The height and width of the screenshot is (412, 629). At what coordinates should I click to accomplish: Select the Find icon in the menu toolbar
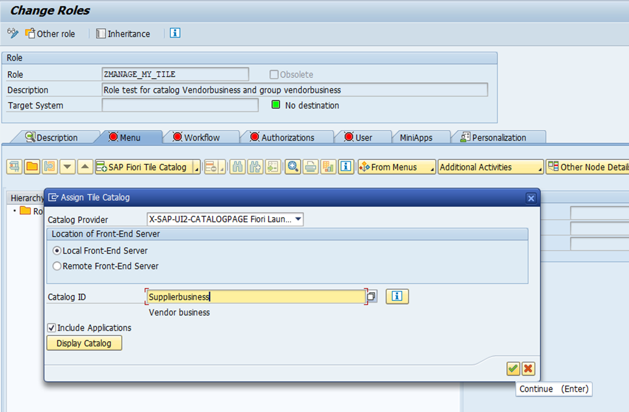[237, 167]
